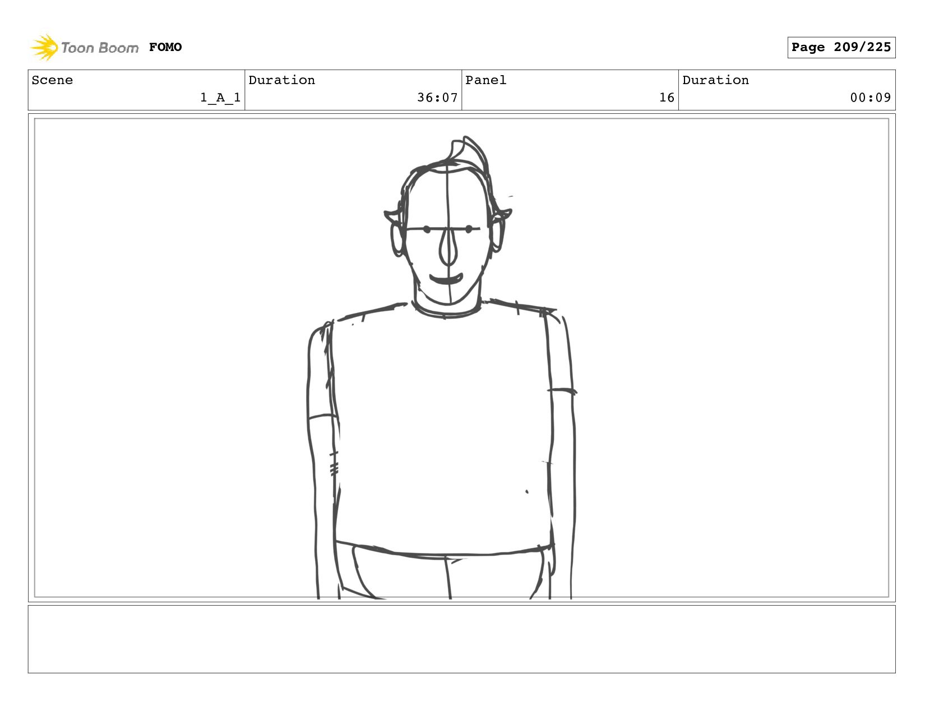Select the scene value 1_A_1
This screenshot has height=715, width=925.
(x=220, y=98)
